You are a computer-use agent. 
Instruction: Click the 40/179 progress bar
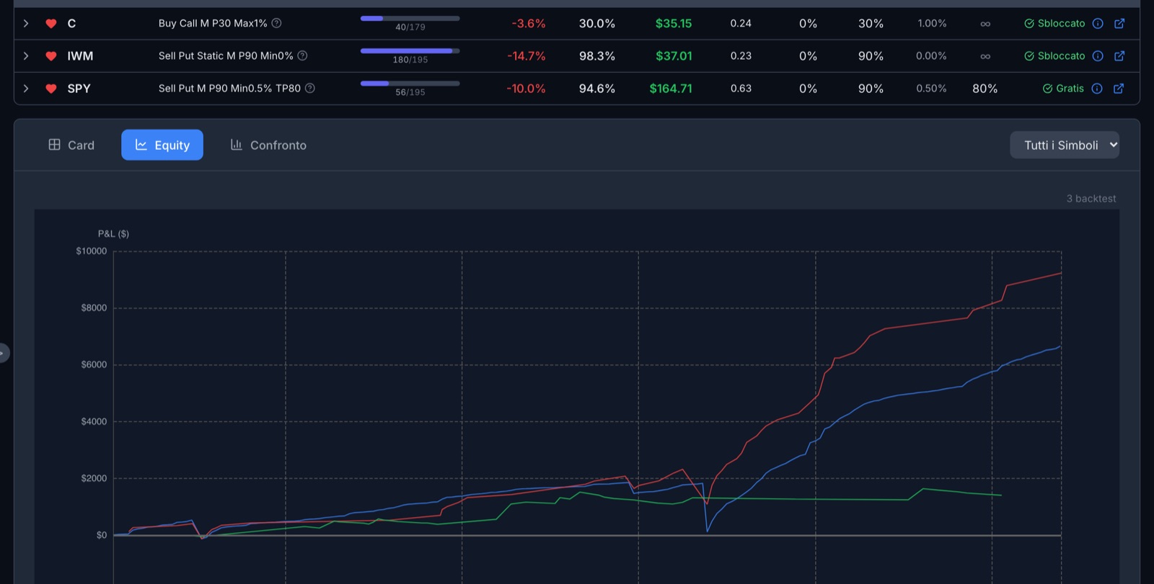[410, 18]
